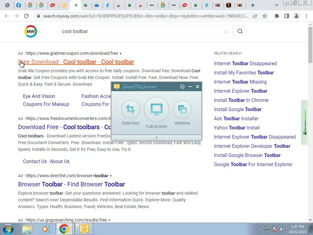Click the scrollbar down arrow
Image resolution: width=313 pixels, height=235 pixels.
[310, 220]
